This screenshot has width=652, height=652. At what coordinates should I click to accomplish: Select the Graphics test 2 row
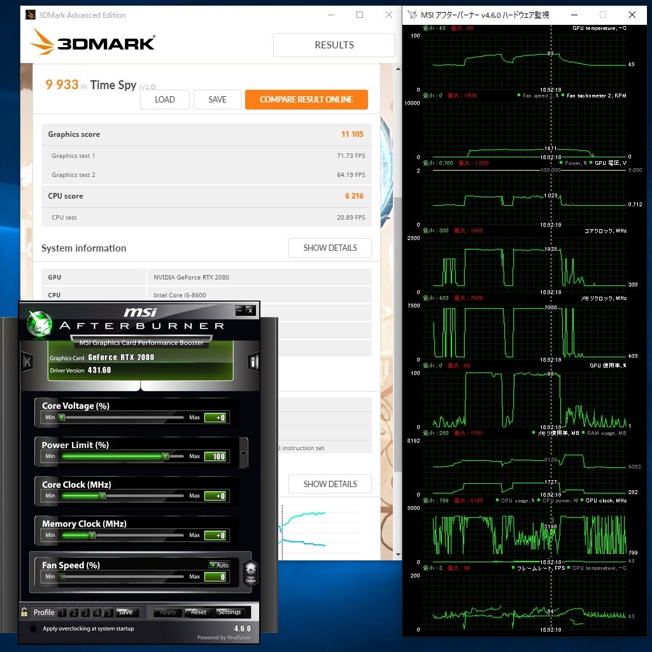tap(206, 174)
